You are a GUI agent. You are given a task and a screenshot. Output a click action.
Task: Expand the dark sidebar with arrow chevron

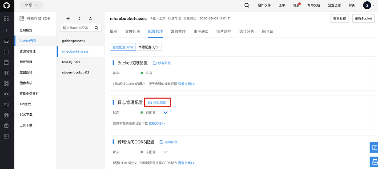point(7,31)
